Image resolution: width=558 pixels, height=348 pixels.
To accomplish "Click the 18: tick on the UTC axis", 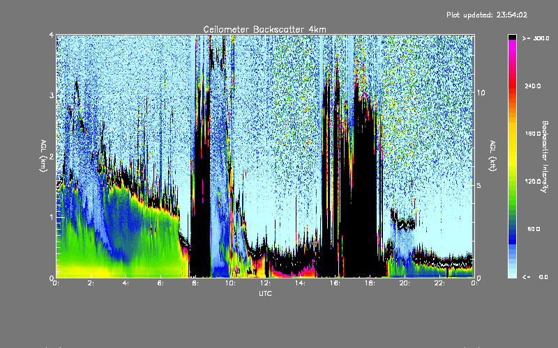I will point(370,283).
